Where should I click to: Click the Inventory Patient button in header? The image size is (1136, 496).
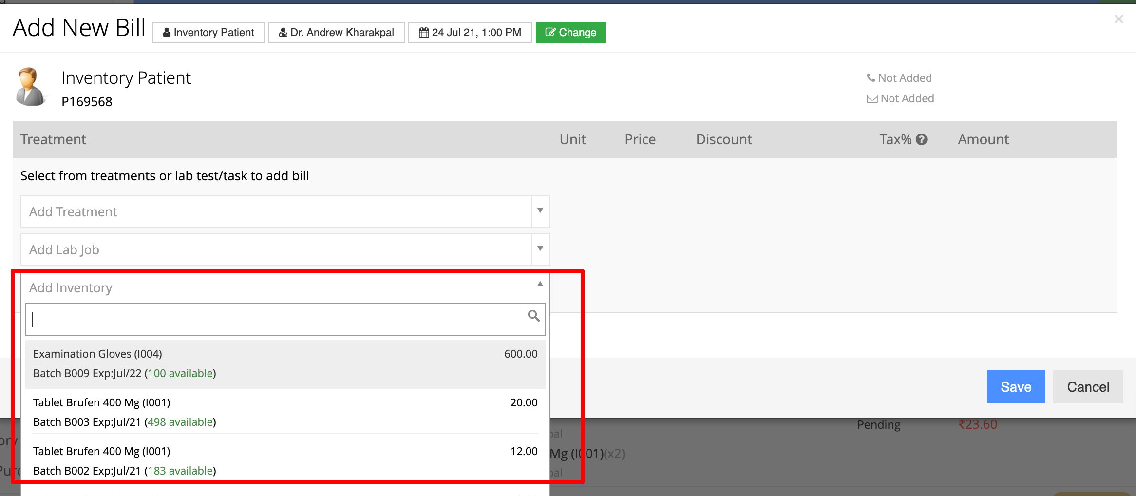208,33
